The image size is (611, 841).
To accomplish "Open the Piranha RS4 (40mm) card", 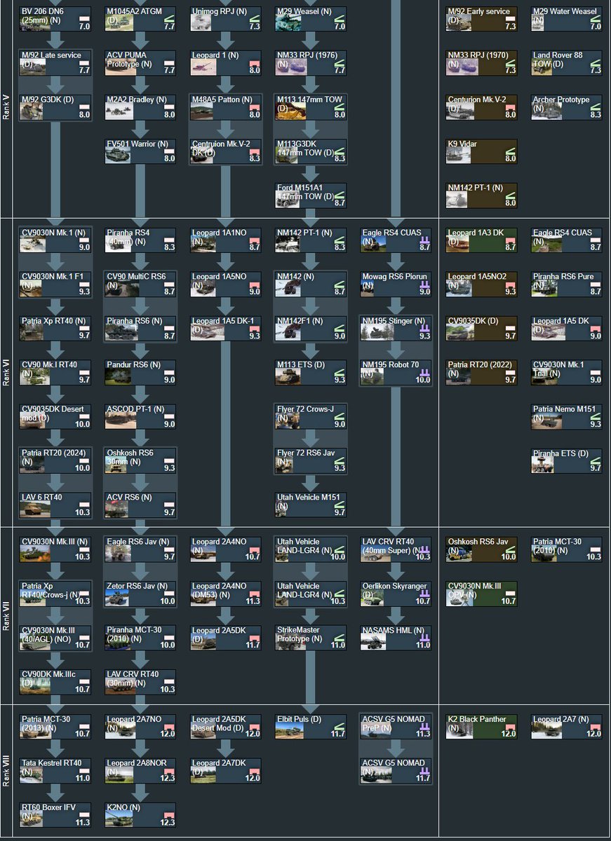I will point(140,239).
